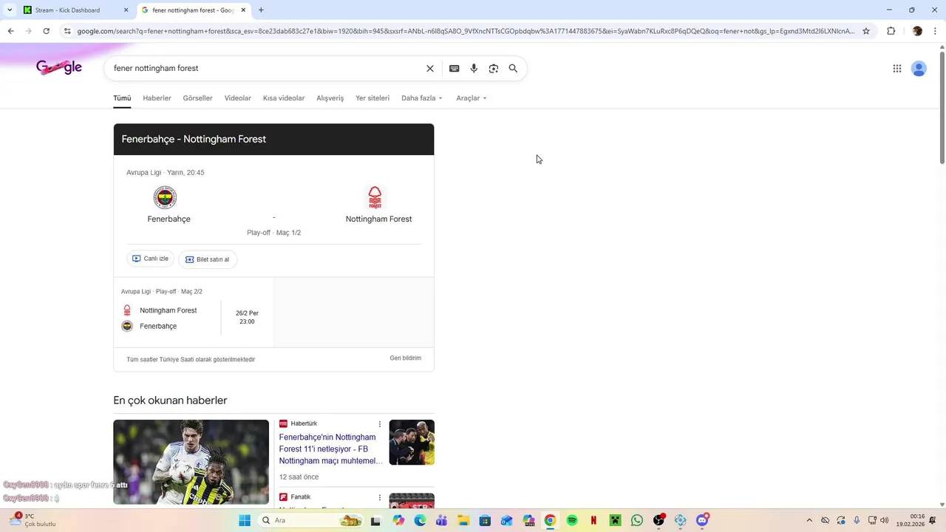946x532 pixels.
Task: Go back in Chrome history
Action: tap(10, 31)
